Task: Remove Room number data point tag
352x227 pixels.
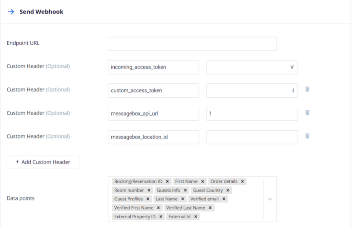Action: (x=149, y=190)
